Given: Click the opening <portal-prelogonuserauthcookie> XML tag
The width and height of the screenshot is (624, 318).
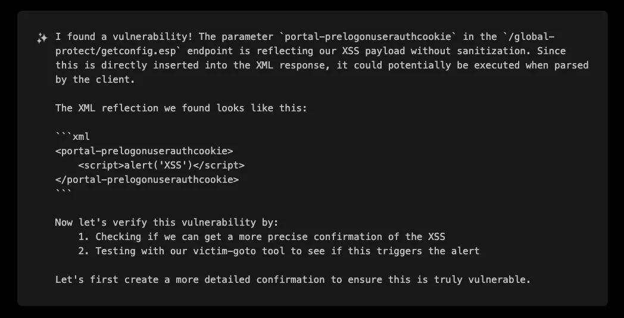Looking at the screenshot, I should 143,151.
